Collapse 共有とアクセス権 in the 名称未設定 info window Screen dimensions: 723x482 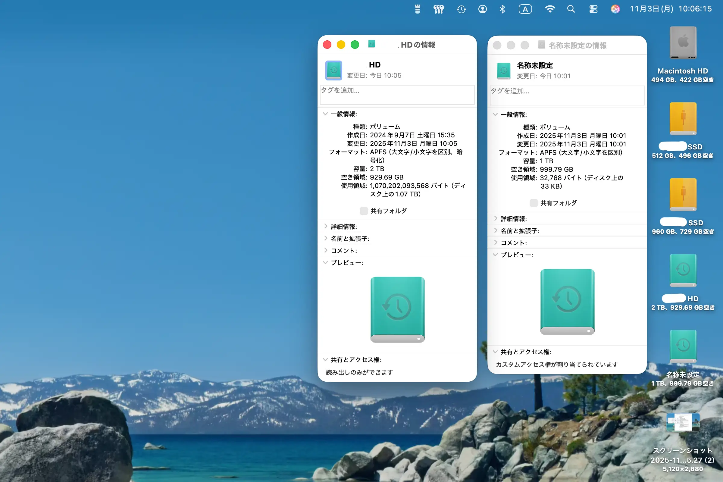[495, 352]
